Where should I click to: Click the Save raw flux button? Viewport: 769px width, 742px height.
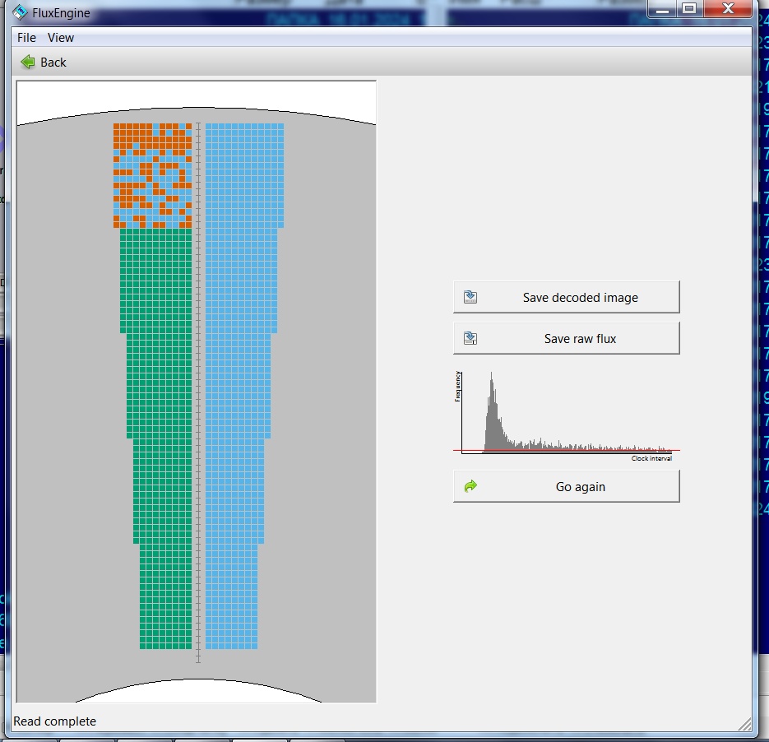tap(567, 338)
